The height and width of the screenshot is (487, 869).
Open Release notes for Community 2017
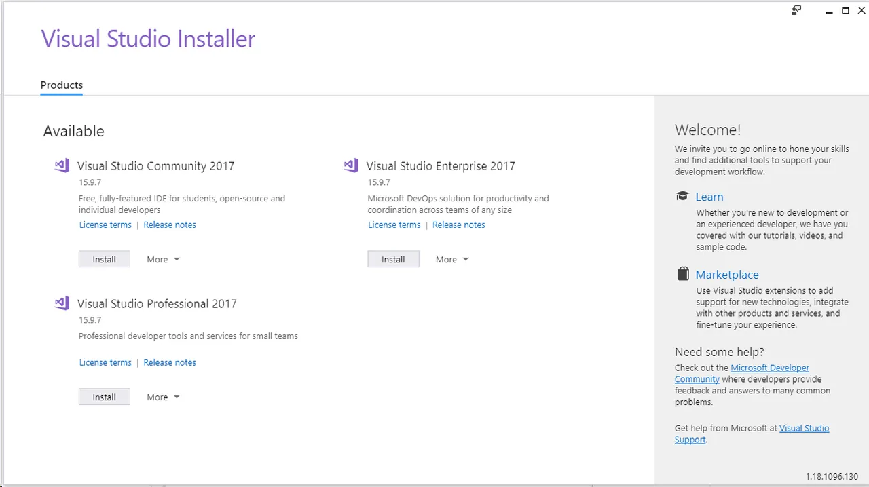[x=170, y=225]
